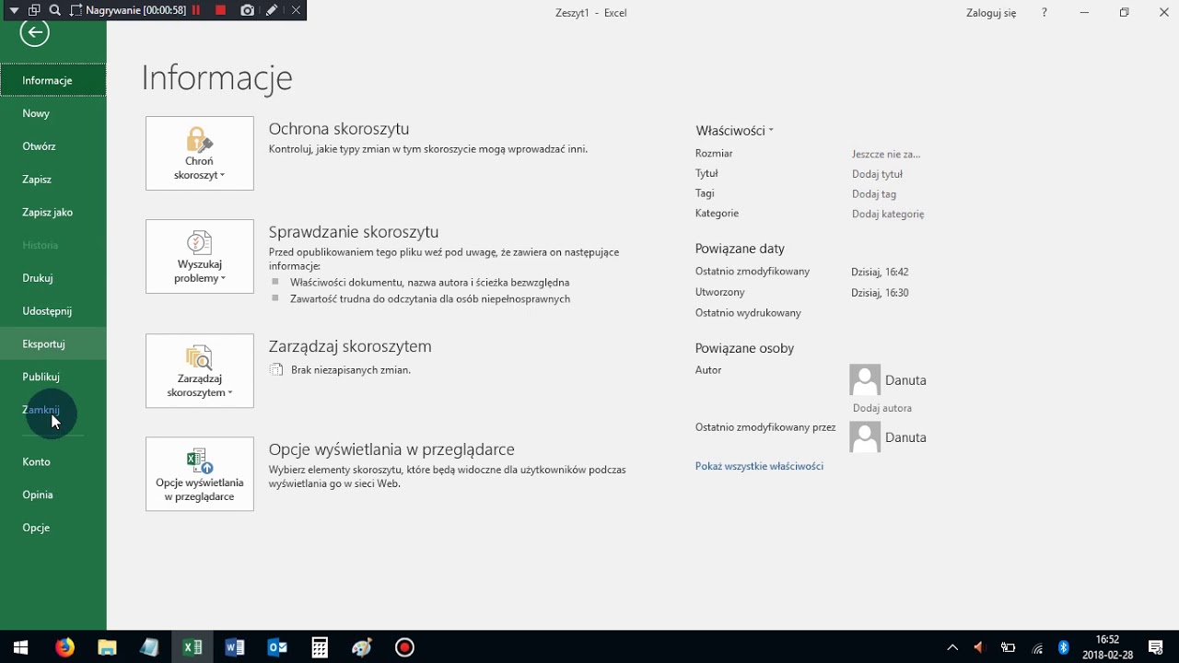The height and width of the screenshot is (663, 1179).
Task: Open File Explorer from the taskbar
Action: pyautogui.click(x=107, y=647)
